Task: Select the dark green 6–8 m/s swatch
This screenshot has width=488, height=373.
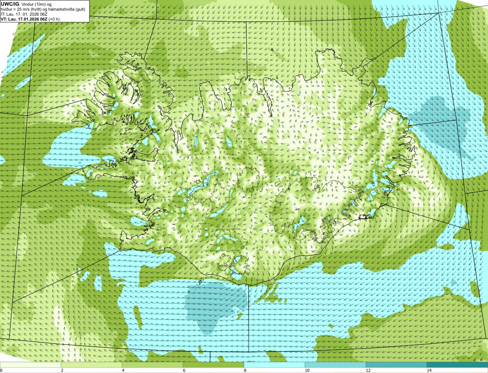Action: (213, 365)
